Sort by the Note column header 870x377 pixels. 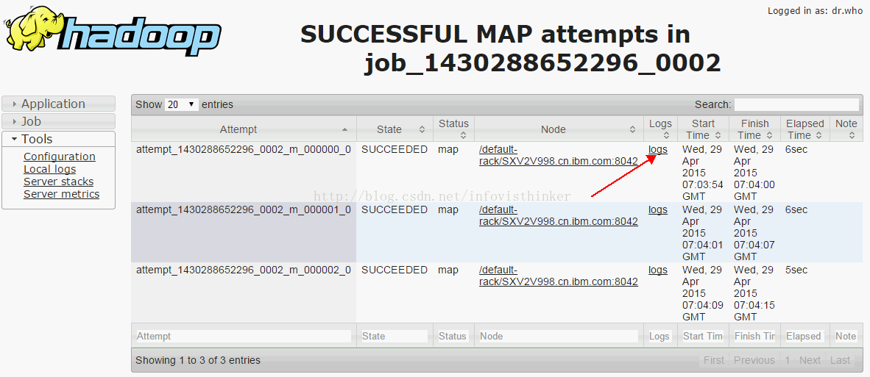[x=846, y=129]
